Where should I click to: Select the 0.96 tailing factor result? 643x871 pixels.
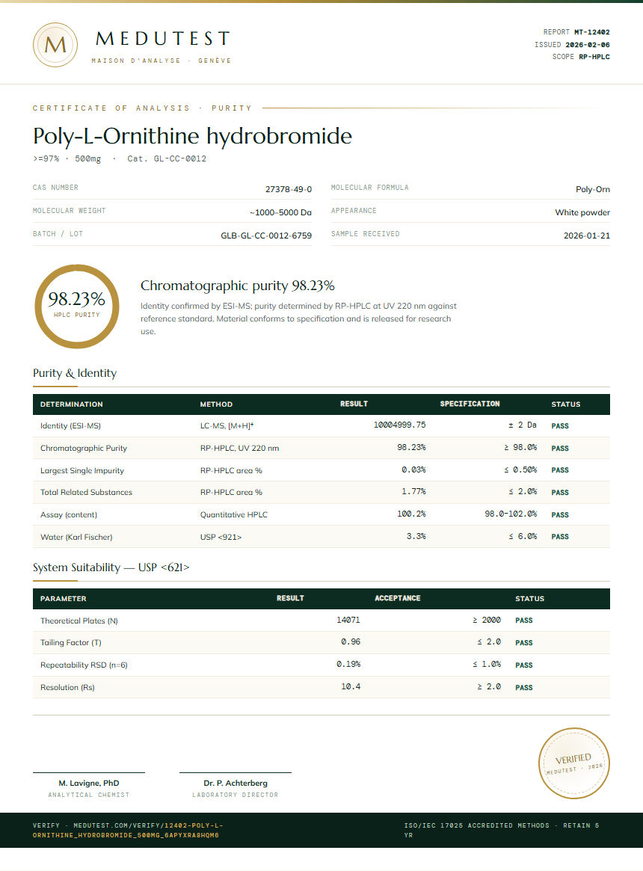point(351,642)
